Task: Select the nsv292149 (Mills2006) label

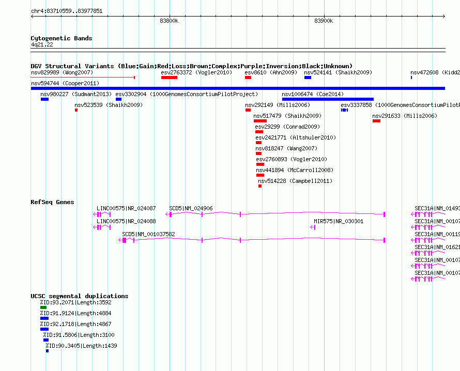Action: point(278,105)
